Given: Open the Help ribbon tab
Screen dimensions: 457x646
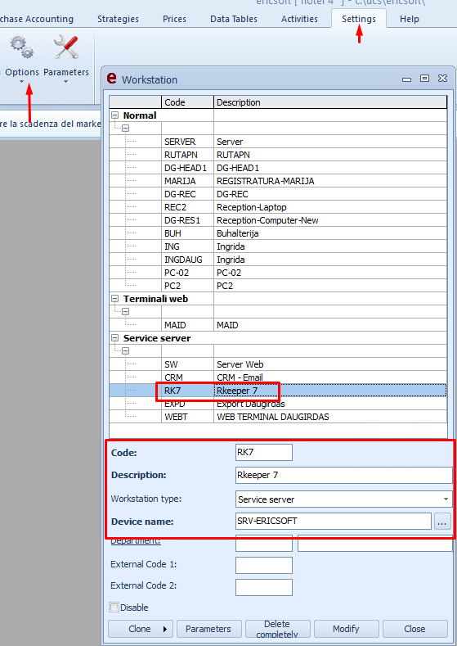Looking at the screenshot, I should (410, 19).
